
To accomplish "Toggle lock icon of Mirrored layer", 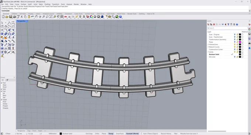I will (237, 57).
